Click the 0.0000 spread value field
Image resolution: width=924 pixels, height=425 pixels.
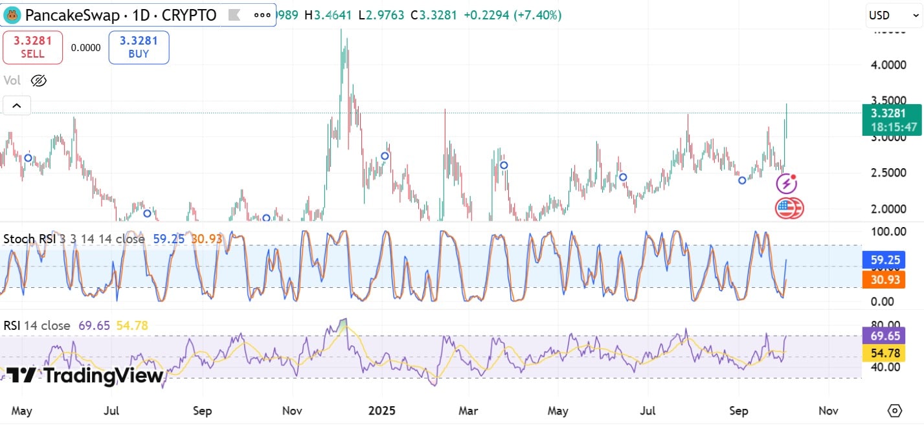85,47
